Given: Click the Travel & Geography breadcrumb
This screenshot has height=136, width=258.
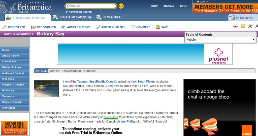Looking at the screenshot, I should pos(17,34).
